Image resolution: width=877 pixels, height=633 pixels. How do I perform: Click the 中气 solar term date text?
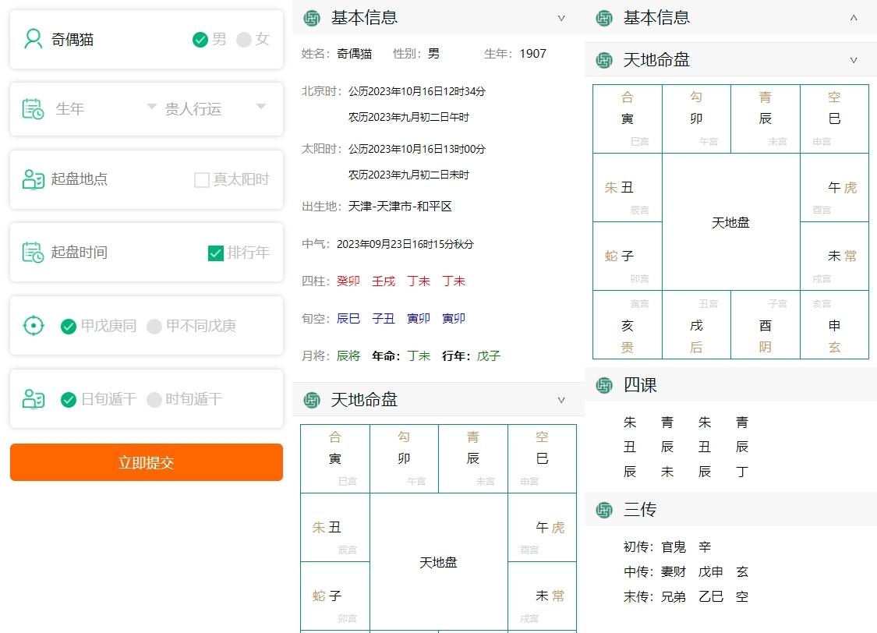coord(405,244)
